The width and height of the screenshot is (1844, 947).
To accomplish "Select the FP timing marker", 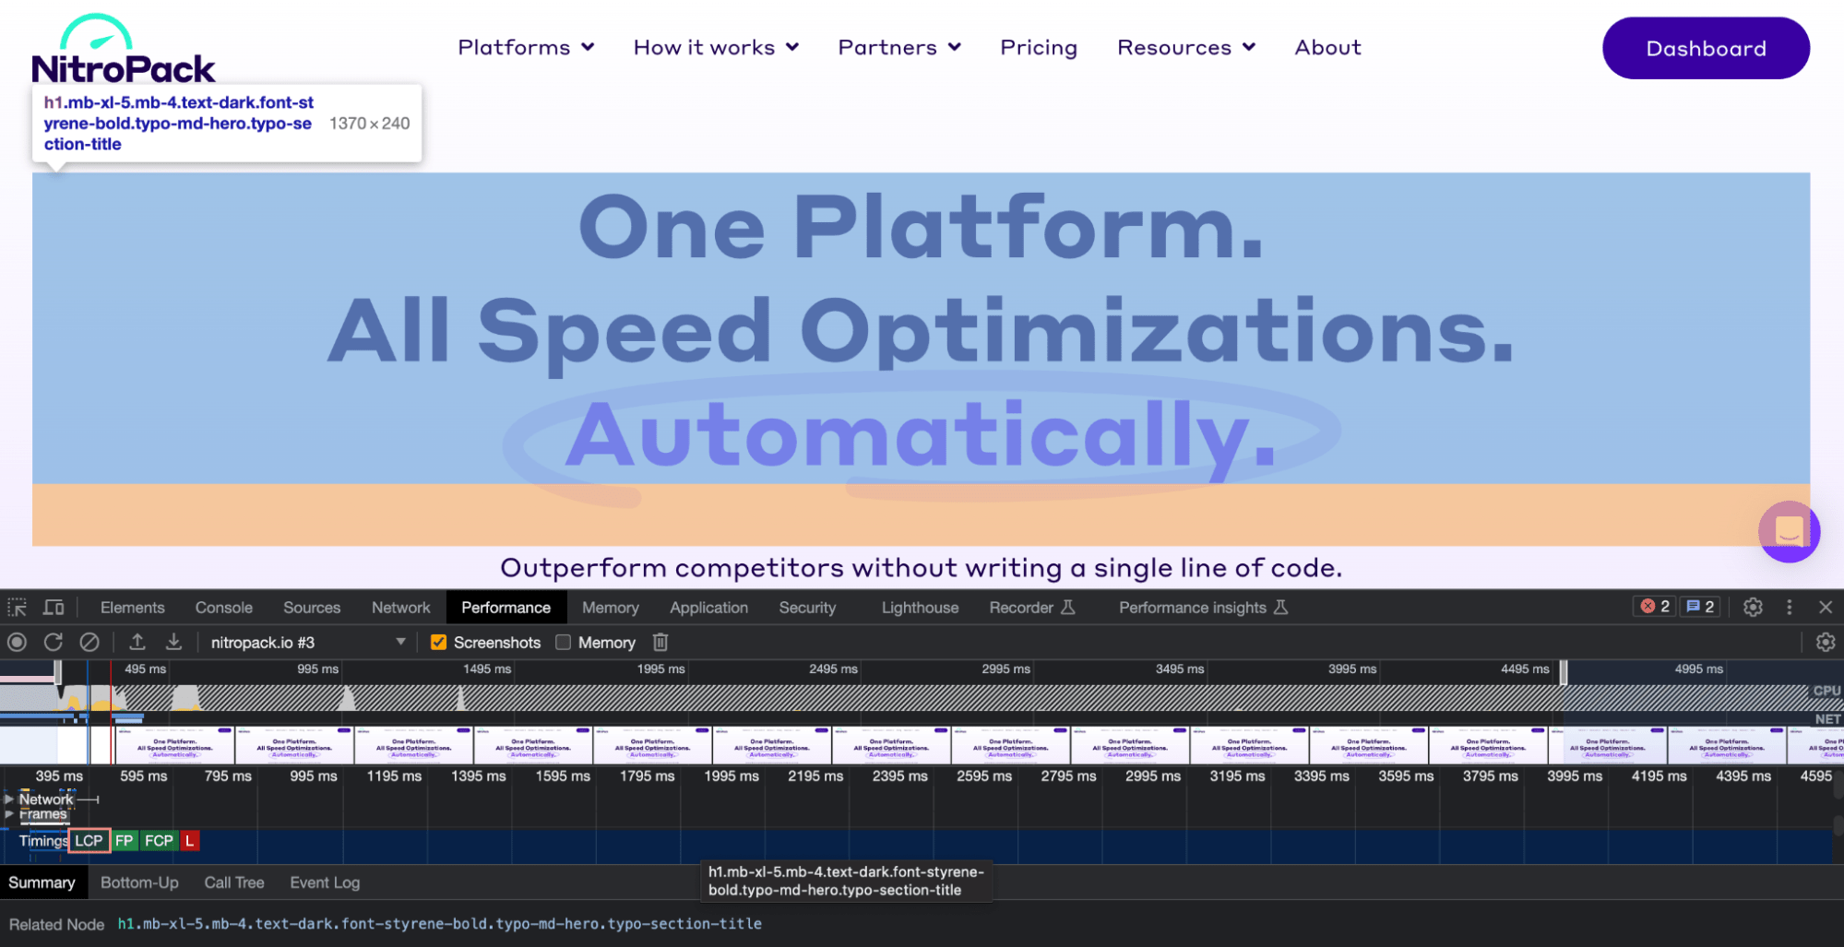I will [x=125, y=840].
